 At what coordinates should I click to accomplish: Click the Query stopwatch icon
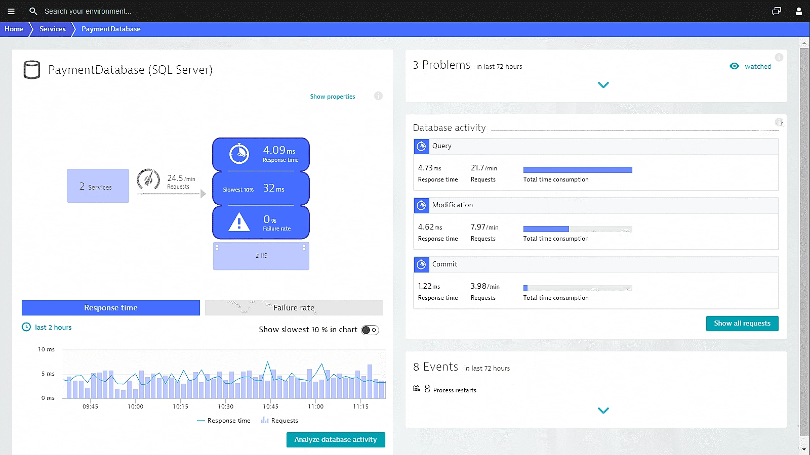tap(421, 146)
